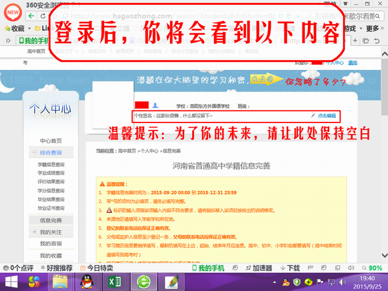Open 学业成绩查询 in sidebar
This screenshot has width=388, height=291.
[x=51, y=173]
